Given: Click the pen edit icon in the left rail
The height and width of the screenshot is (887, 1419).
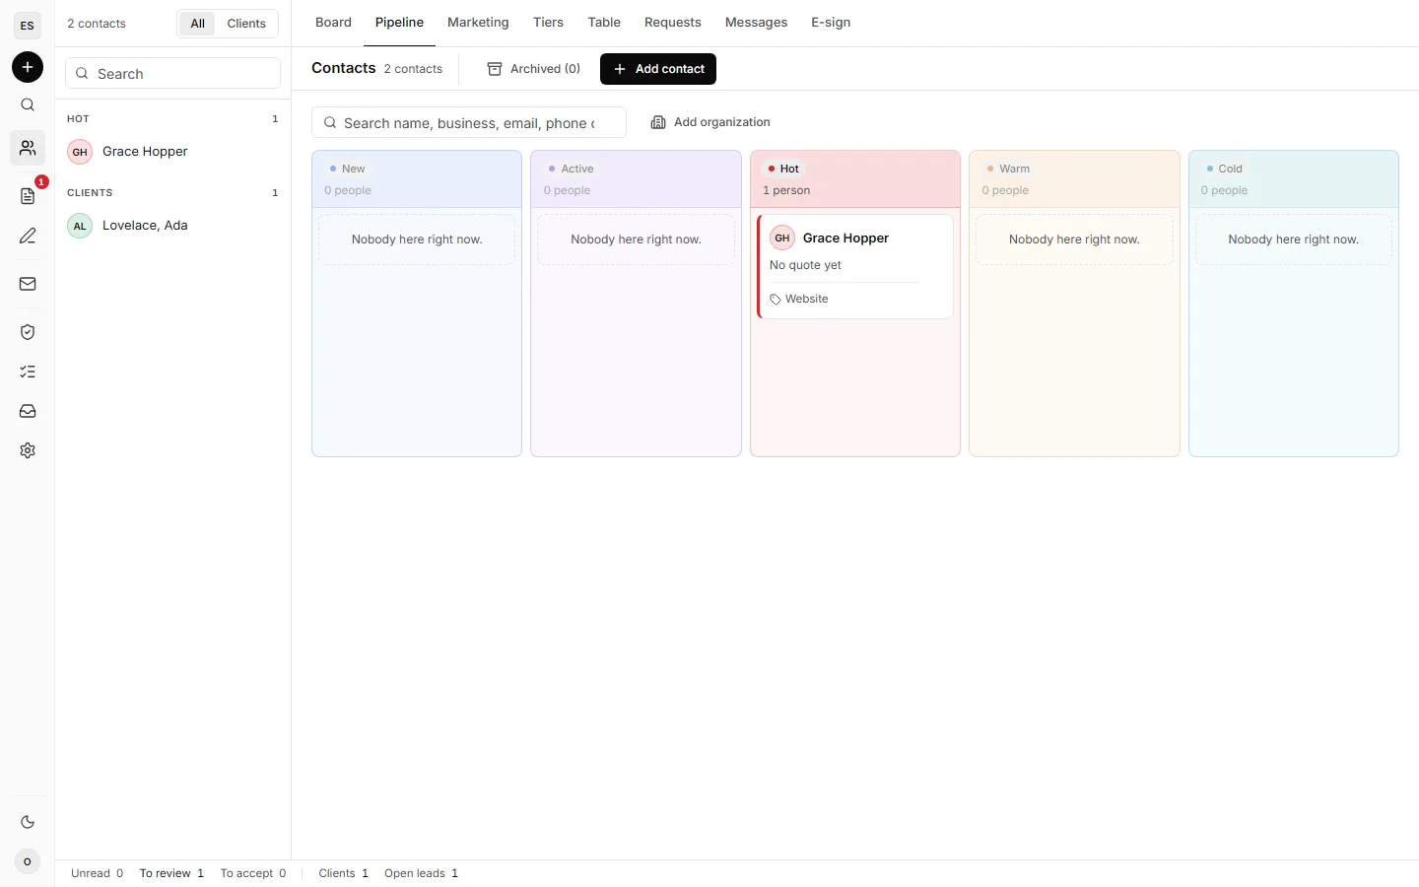Looking at the screenshot, I should click(x=28, y=236).
